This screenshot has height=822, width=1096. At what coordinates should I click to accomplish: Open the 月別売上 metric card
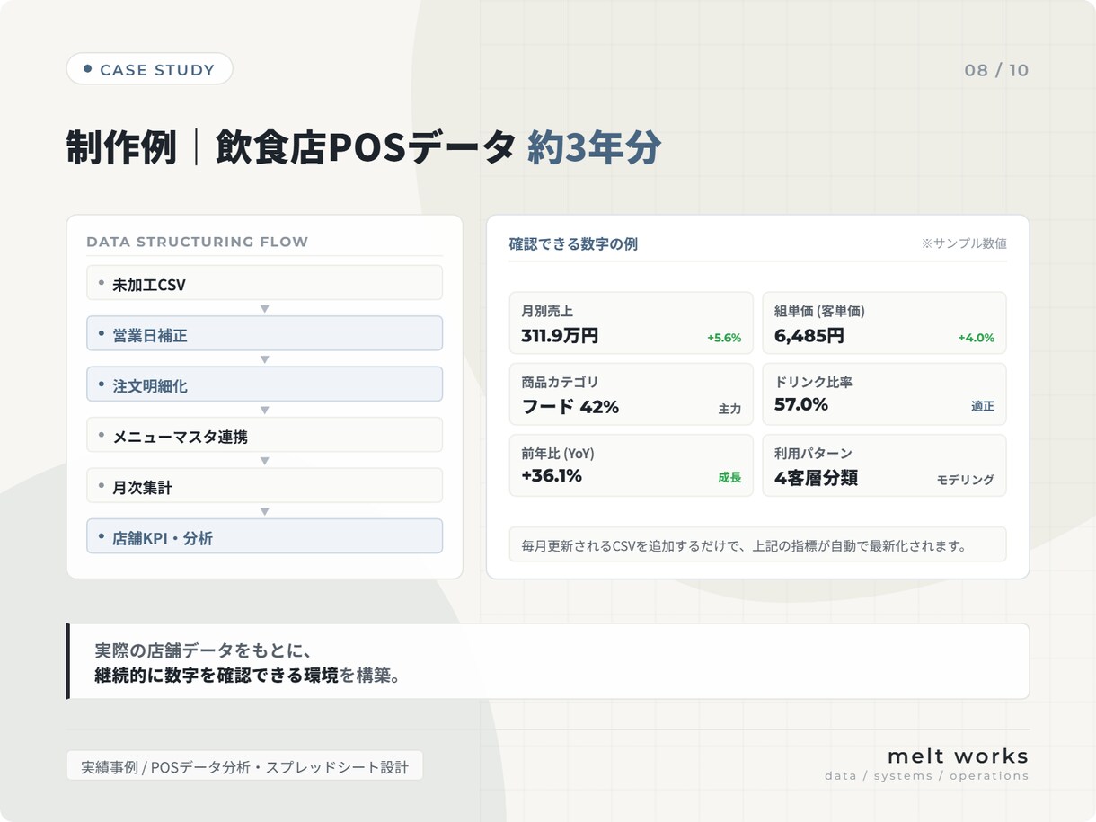pyautogui.click(x=631, y=323)
